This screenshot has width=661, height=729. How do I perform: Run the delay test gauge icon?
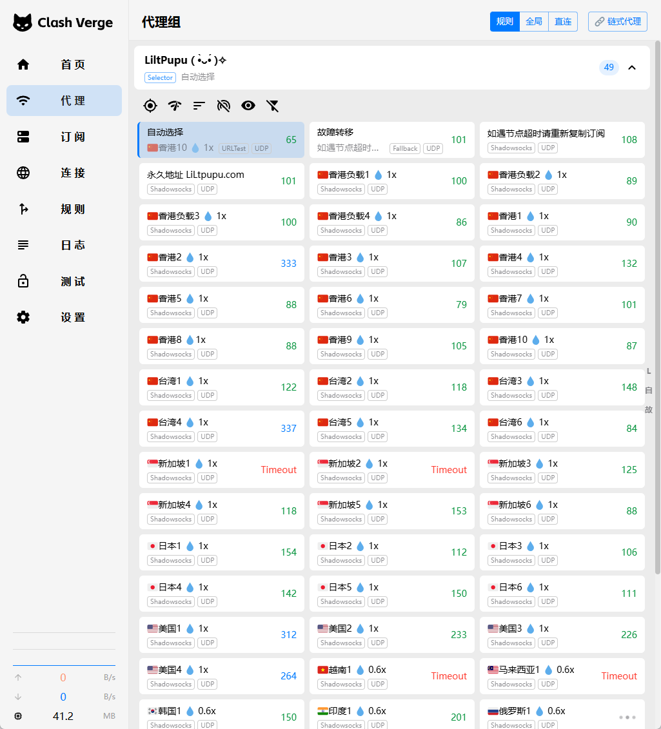(x=175, y=106)
